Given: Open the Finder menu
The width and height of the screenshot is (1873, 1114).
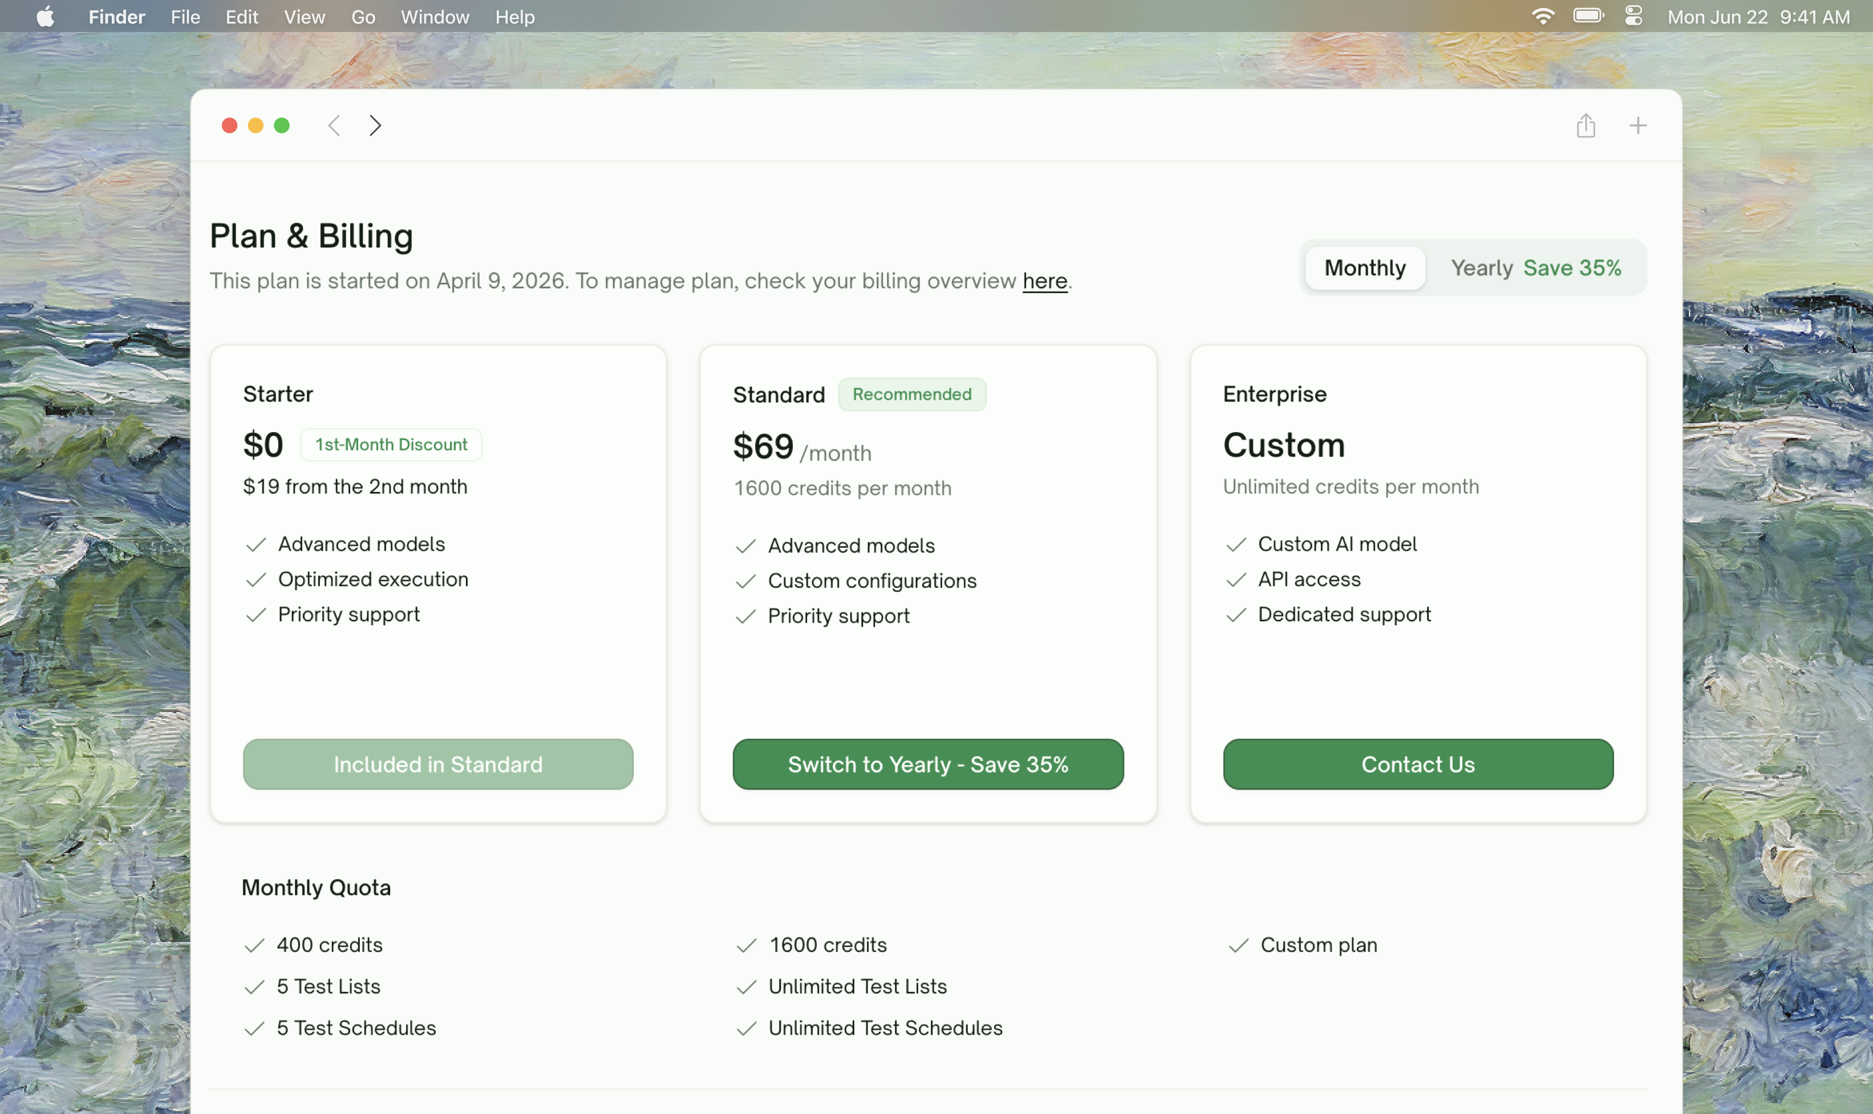Looking at the screenshot, I should coord(116,17).
